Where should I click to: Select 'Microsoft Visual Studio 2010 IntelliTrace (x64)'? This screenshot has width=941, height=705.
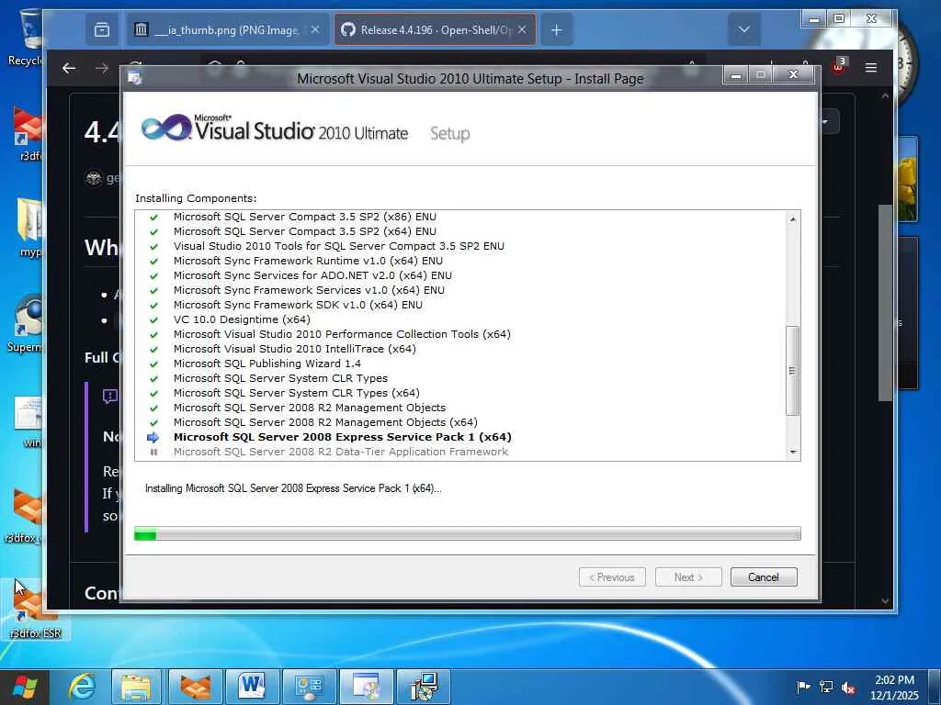pos(294,349)
